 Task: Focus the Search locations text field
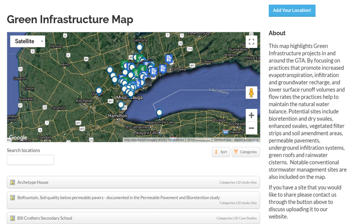pos(31,160)
